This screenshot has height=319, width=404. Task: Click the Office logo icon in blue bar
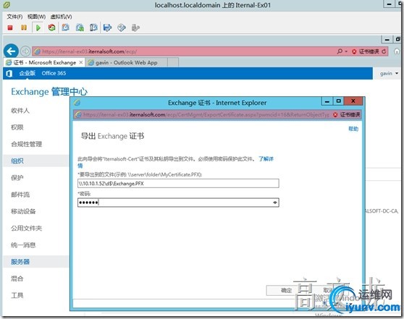click(x=9, y=74)
